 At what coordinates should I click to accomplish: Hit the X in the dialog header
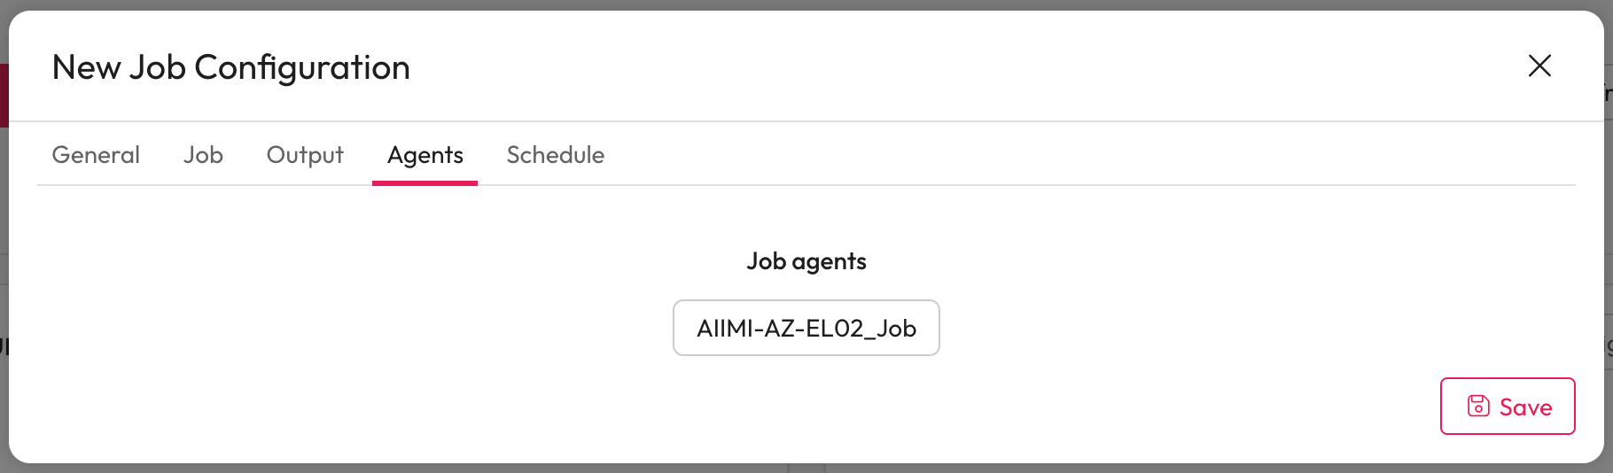pos(1539,66)
